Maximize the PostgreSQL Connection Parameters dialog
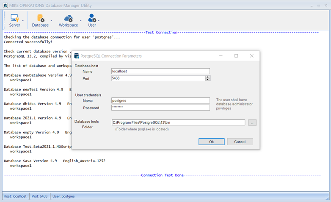The image size is (331, 202). [x=236, y=56]
